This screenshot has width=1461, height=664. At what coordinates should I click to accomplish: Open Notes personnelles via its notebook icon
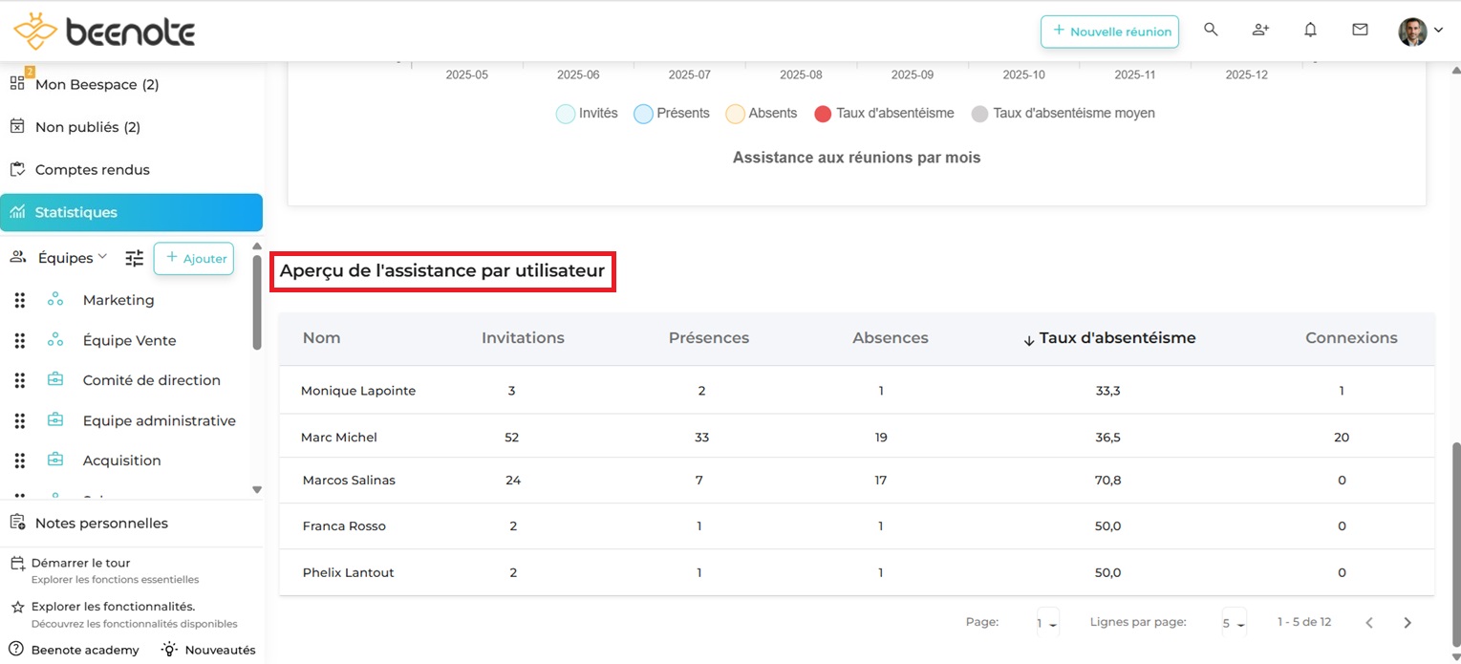(16, 523)
